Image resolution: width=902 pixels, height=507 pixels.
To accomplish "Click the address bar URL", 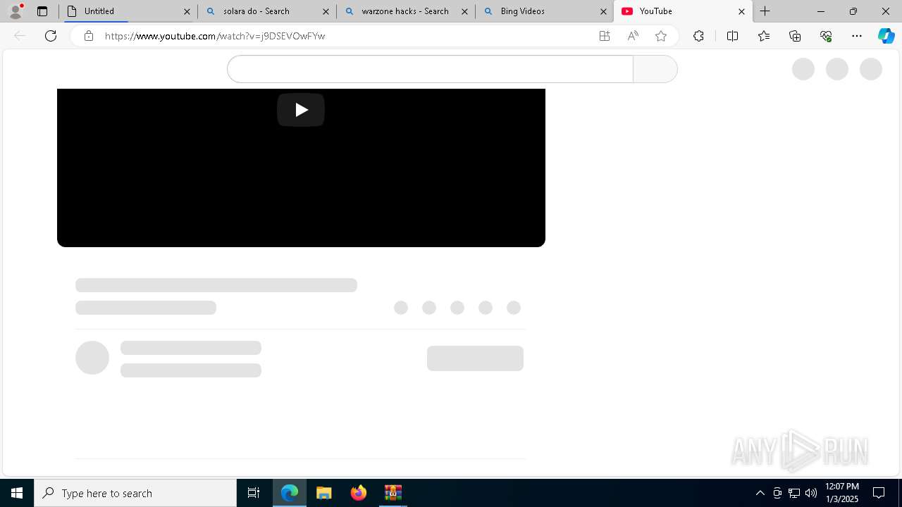I will 215,36.
